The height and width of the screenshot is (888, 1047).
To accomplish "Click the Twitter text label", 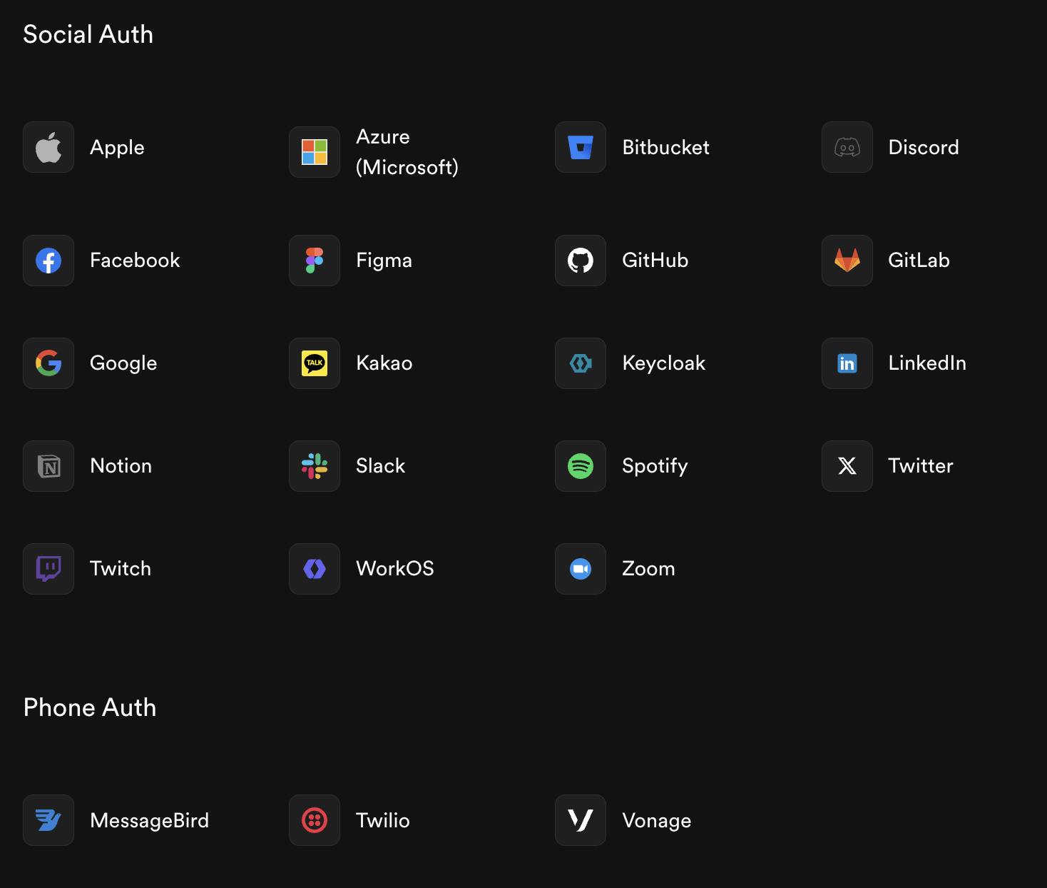I will point(920,466).
